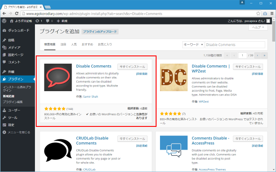Click author link WPZest
The width and height of the screenshot is (276, 172).
pos(204,101)
